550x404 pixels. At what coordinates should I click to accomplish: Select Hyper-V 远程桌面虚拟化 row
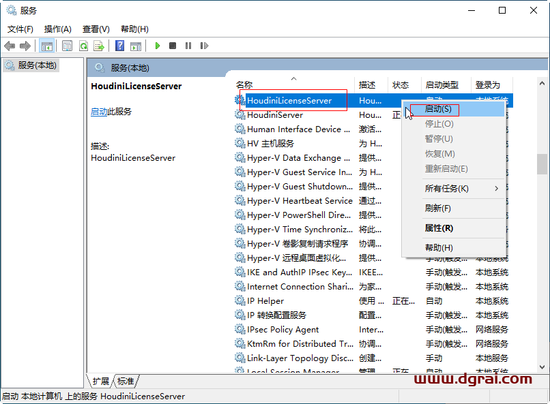373,258
